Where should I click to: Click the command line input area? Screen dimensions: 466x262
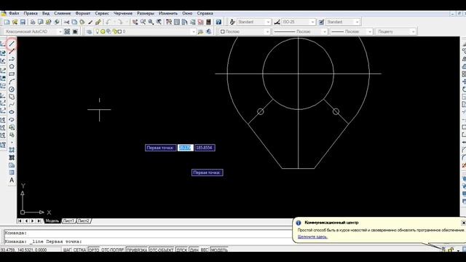pyautogui.click(x=149, y=242)
